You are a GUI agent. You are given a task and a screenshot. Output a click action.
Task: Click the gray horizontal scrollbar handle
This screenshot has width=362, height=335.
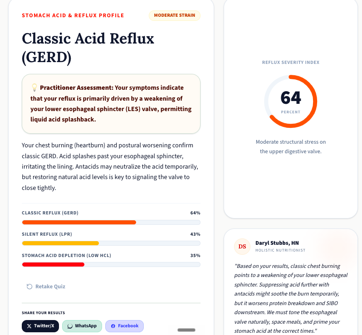coord(186,330)
